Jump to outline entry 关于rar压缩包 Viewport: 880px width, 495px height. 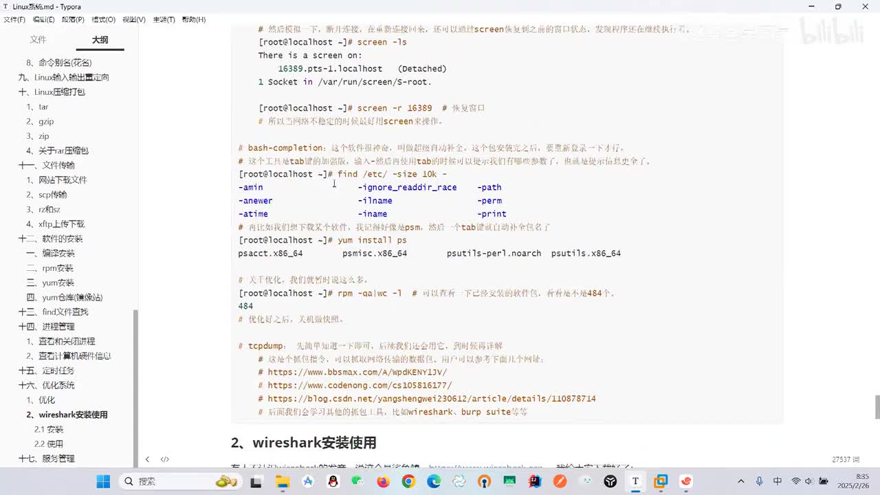[x=58, y=151]
